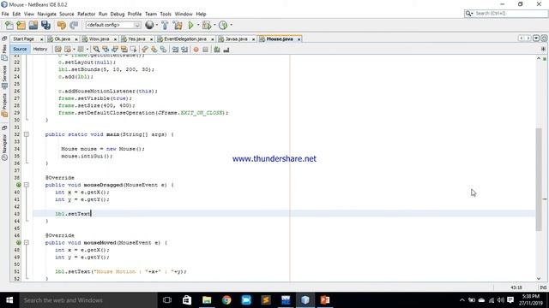Click the Debug Project icon
This screenshot has height=308, width=549.
(207, 25)
